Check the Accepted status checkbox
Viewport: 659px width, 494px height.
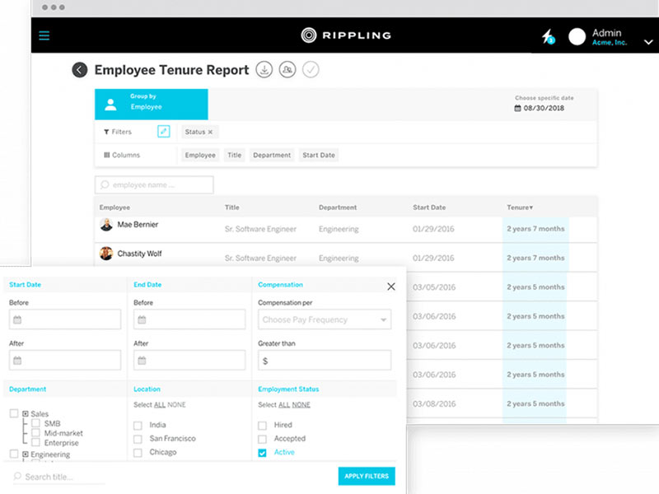[x=262, y=439]
